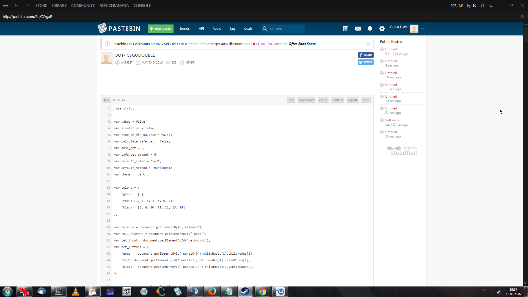The height and width of the screenshot is (297, 528).
Task: Open the Pastebin settings gear icon
Action: point(382,29)
